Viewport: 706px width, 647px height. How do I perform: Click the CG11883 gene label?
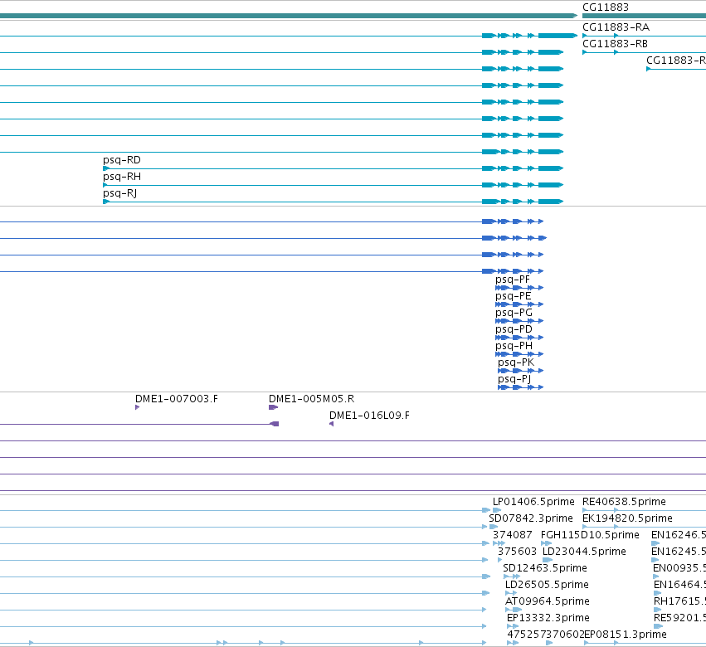click(x=605, y=7)
